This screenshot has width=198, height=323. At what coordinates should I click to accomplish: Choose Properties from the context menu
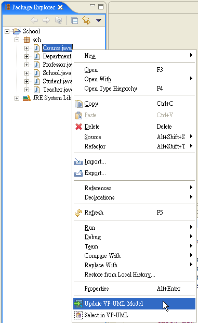[134, 289]
